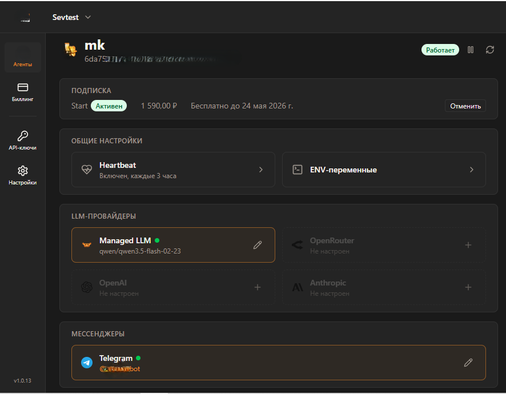
Task: Click the Работает status badge
Action: point(440,50)
